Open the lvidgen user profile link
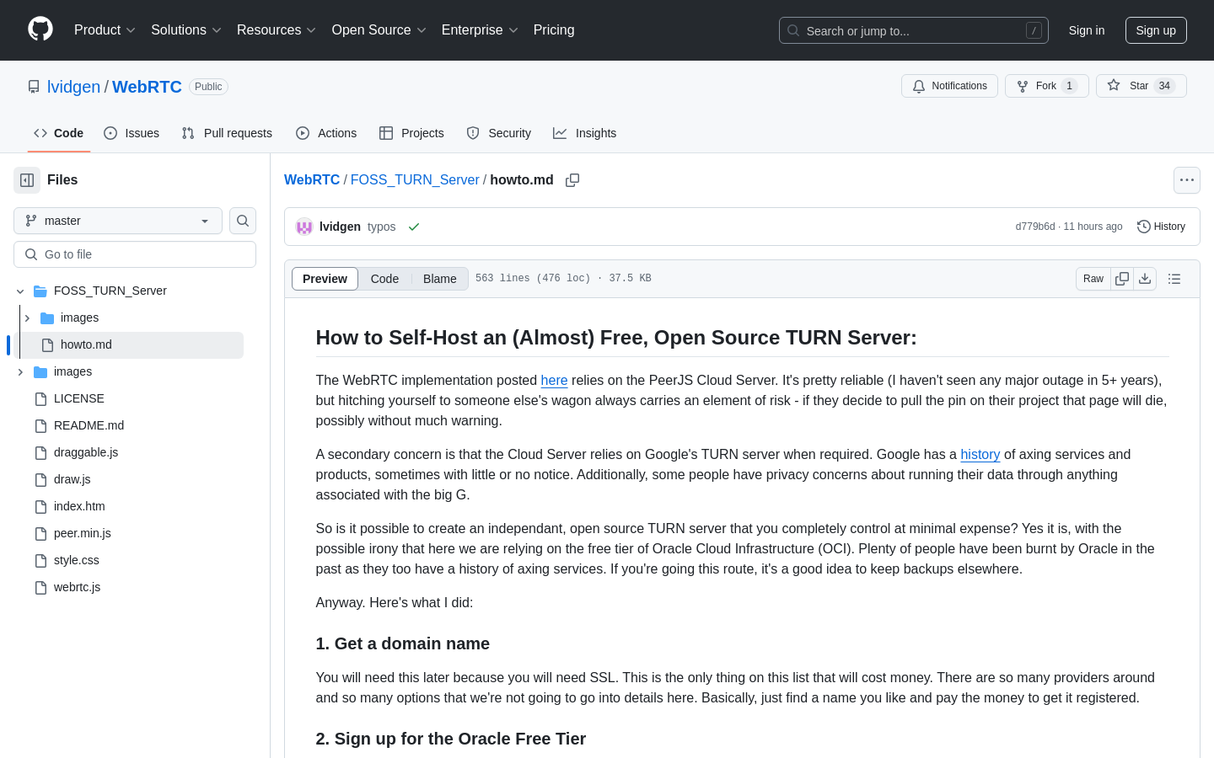 (x=73, y=87)
